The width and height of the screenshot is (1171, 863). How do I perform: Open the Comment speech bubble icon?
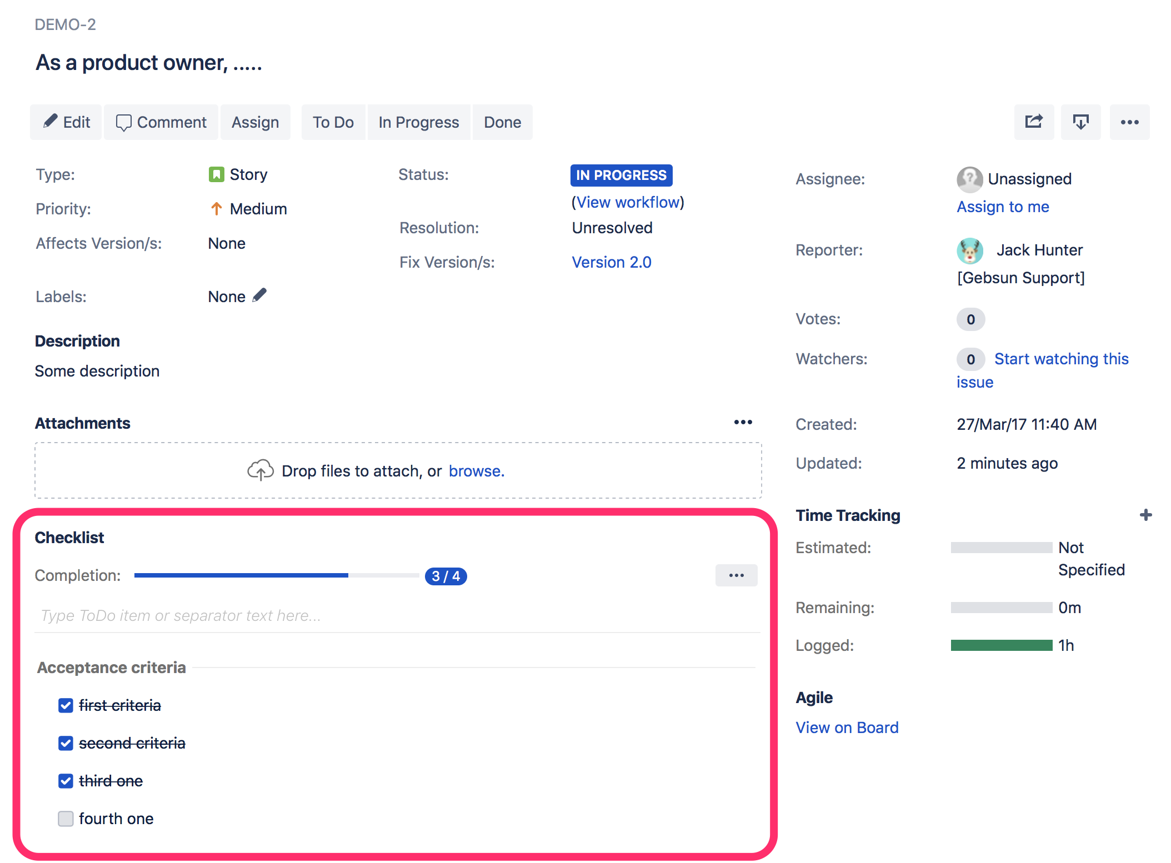click(124, 122)
